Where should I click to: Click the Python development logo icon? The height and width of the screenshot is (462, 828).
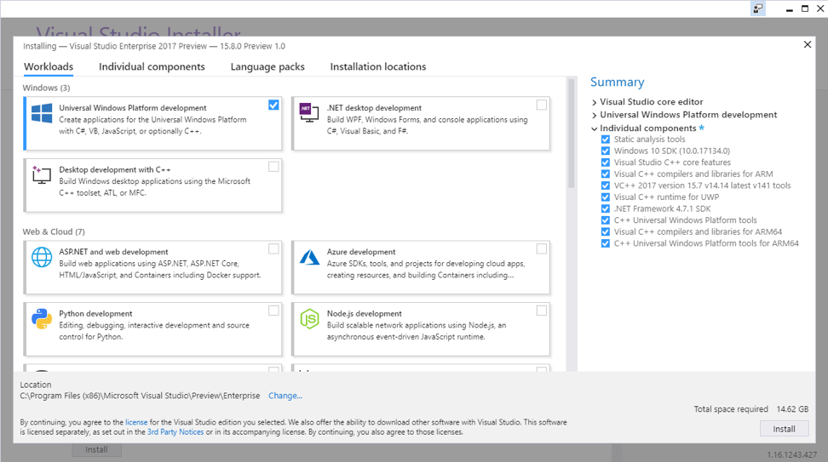point(42,319)
